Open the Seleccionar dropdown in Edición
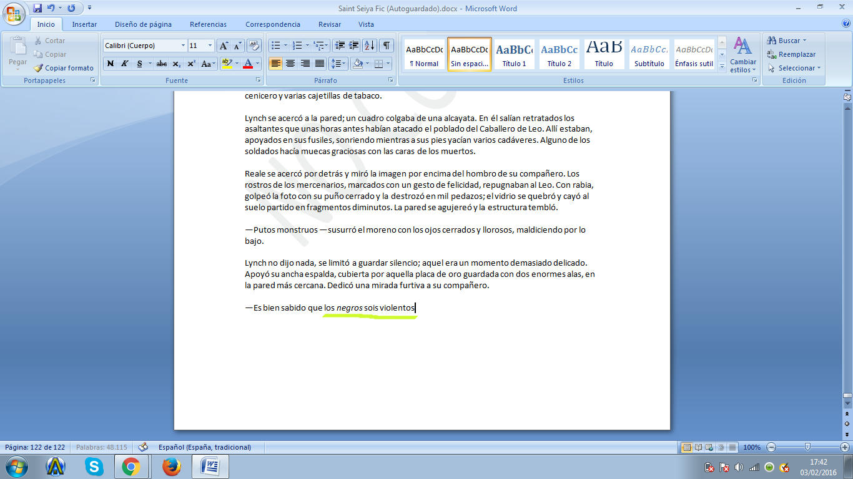Screen dimensions: 853x479 (796, 68)
